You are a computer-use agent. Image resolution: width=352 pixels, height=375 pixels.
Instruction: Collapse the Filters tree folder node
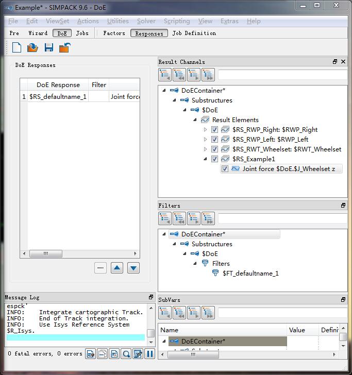[195, 264]
